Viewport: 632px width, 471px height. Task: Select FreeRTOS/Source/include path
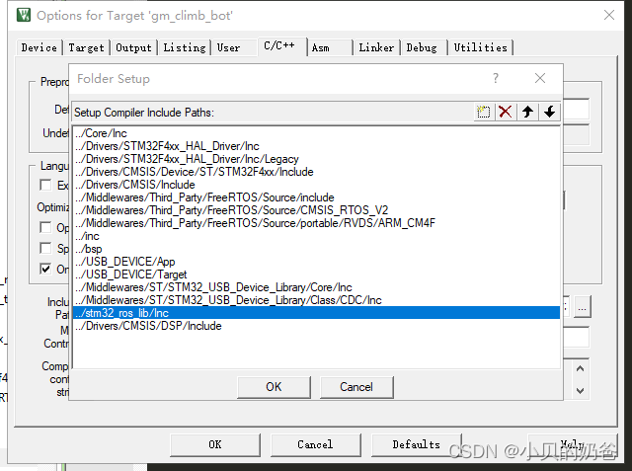316,197
